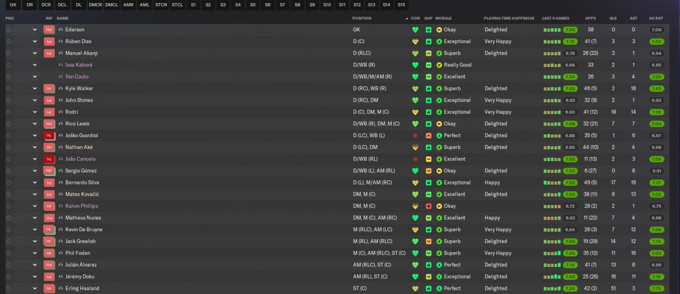
Task: Click the Hol badge next to Sergio Gómez
Action: point(49,171)
